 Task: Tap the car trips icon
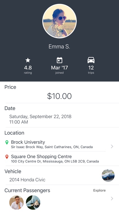point(91,60)
